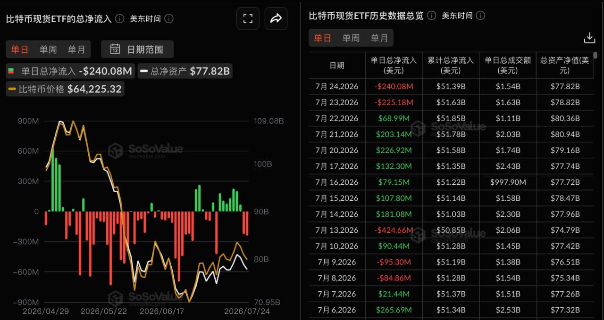Open info icon beside 比特币现货ETF历史数据总览 title
This screenshot has height=320, width=604.
(x=431, y=16)
